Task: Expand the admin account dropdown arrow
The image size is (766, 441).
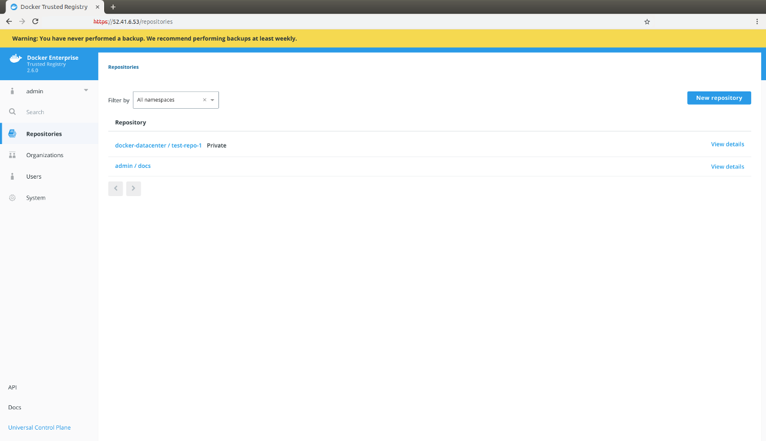Action: [86, 91]
